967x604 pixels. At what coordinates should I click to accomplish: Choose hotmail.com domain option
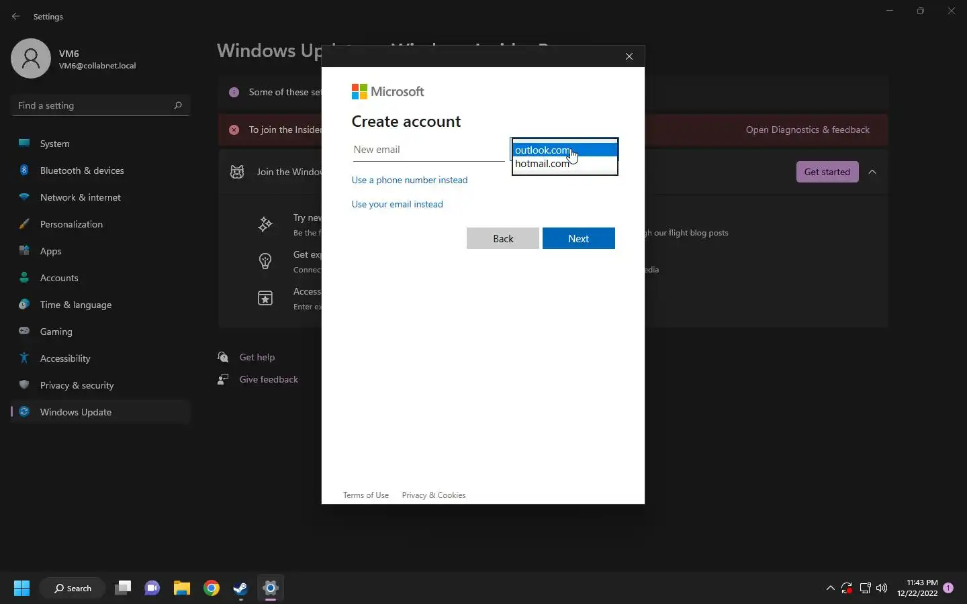[x=565, y=164]
